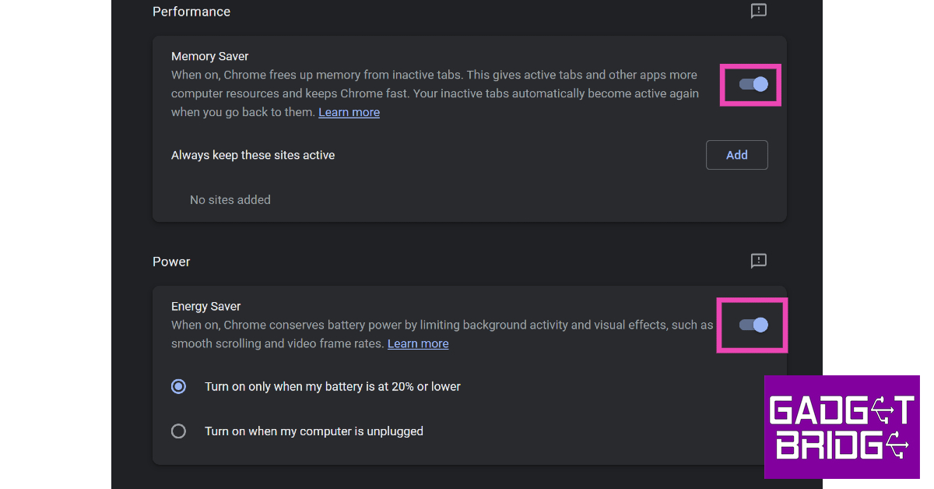
Task: Click the Always keep these sites active label
Action: [x=253, y=155]
